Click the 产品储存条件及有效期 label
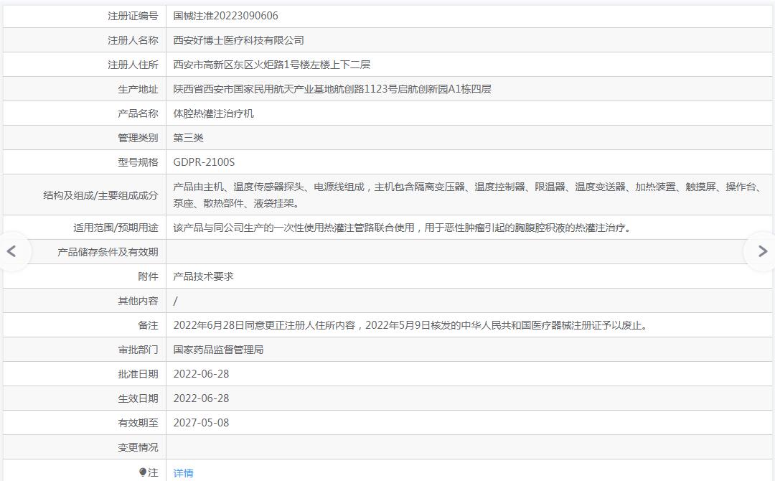The image size is (775, 481). (107, 252)
